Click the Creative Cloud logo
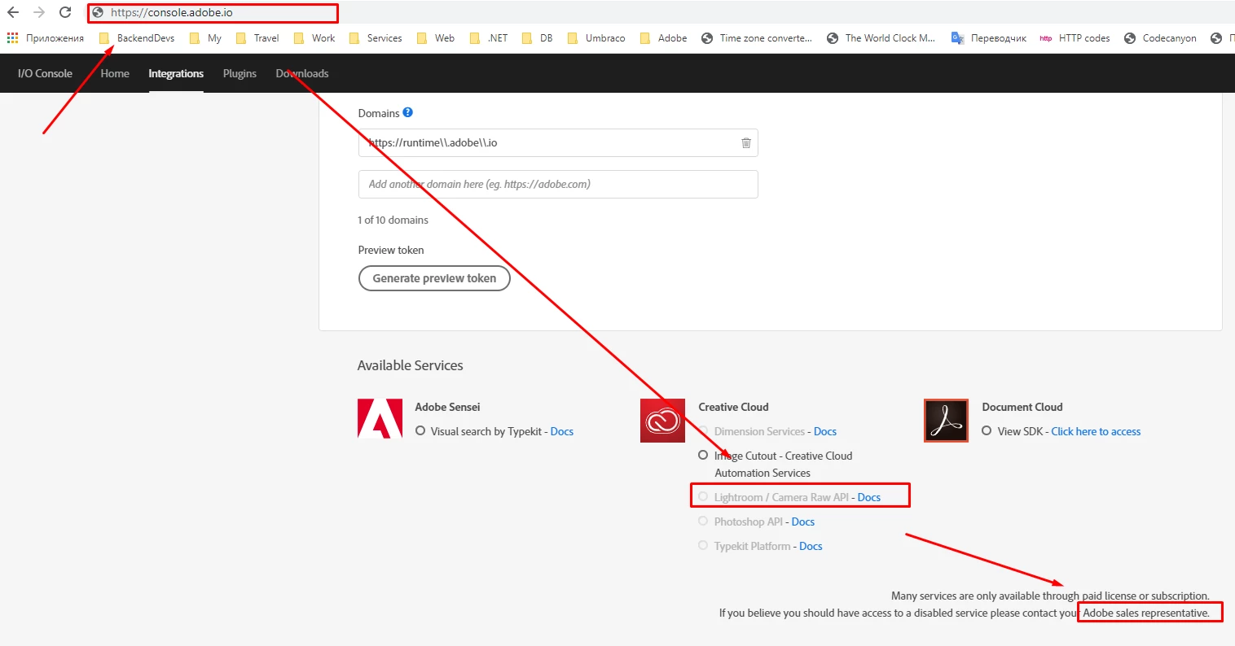The width and height of the screenshot is (1235, 646). 663,421
